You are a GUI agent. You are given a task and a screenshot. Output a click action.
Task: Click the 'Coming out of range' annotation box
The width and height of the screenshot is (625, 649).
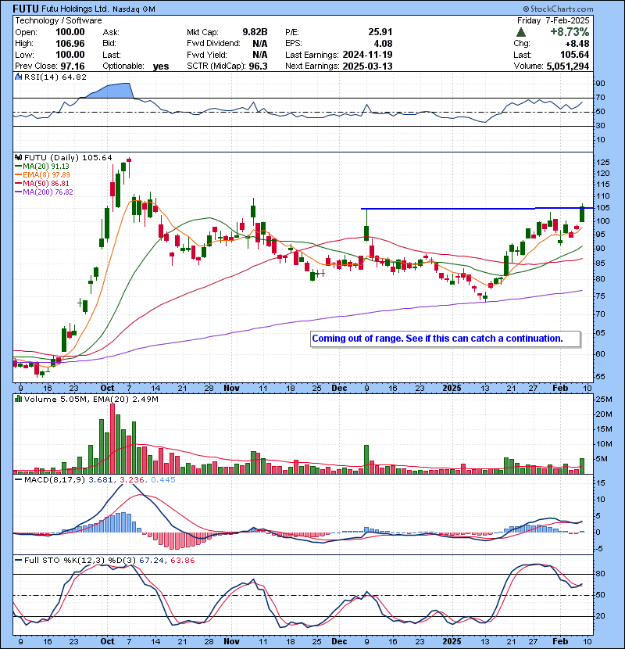445,339
